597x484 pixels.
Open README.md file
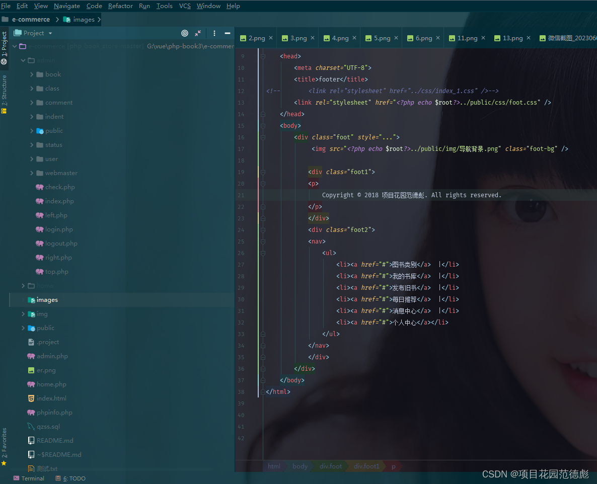(x=55, y=441)
